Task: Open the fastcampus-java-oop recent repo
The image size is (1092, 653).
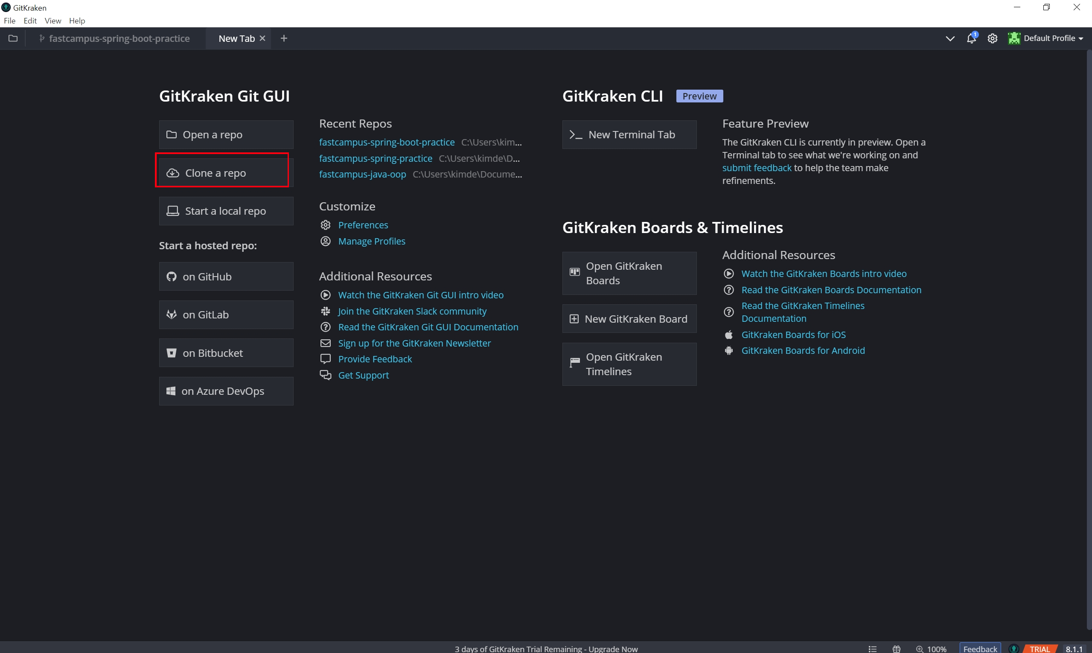Action: click(x=362, y=174)
